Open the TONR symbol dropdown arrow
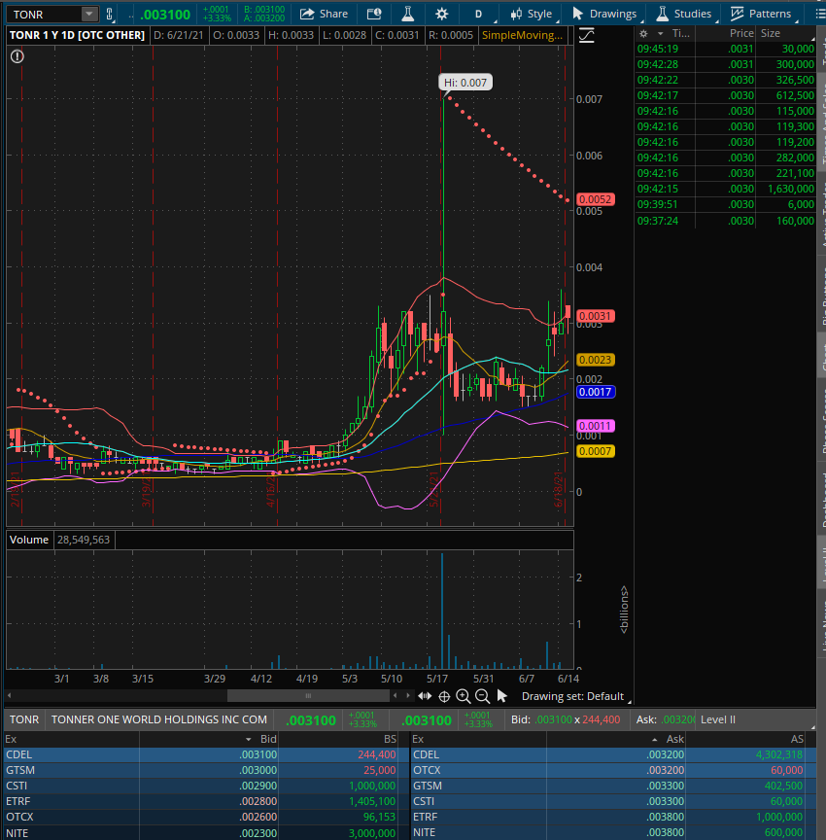The width and height of the screenshot is (826, 840). pos(89,14)
